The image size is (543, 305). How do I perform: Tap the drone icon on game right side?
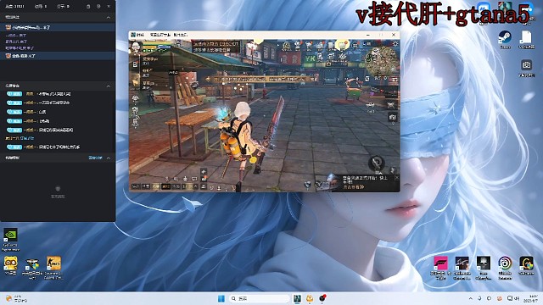(x=391, y=105)
